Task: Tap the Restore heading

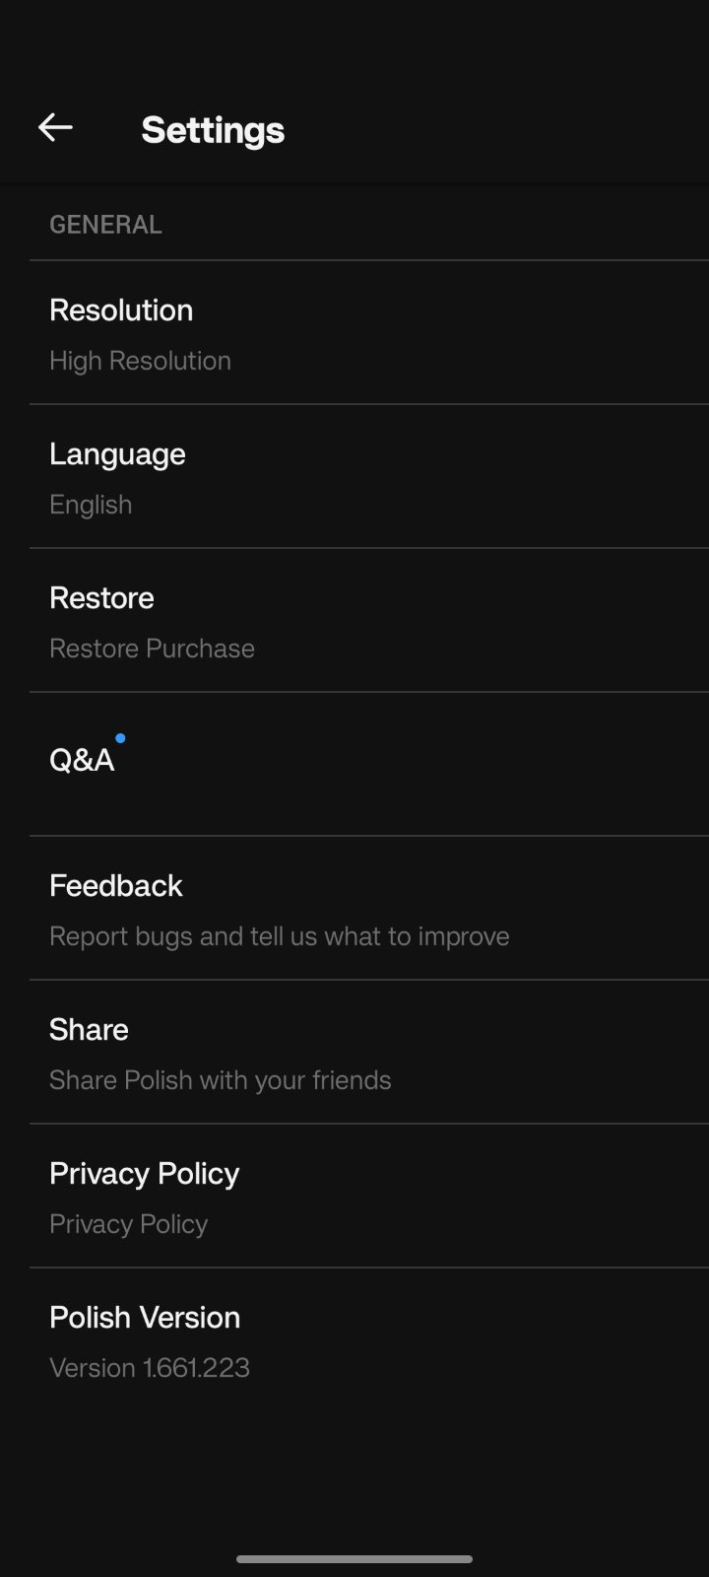Action: point(101,598)
